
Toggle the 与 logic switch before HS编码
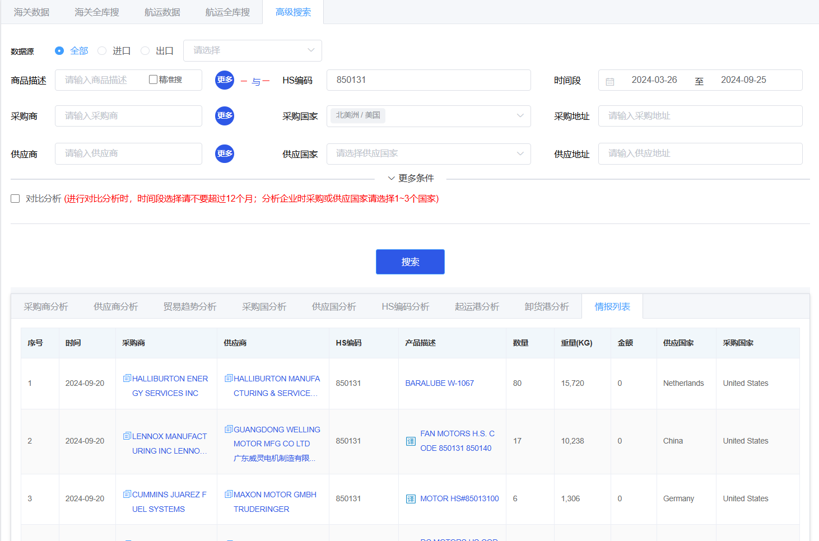[255, 81]
